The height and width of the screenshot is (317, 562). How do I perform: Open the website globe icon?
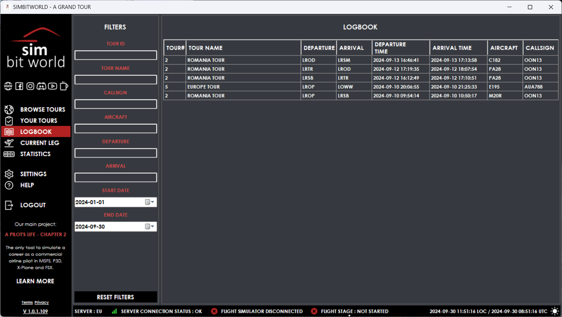click(x=8, y=86)
